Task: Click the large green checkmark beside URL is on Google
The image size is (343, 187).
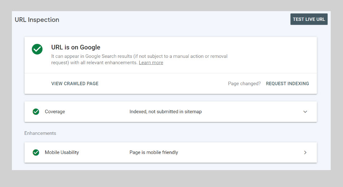Action: pyautogui.click(x=37, y=49)
